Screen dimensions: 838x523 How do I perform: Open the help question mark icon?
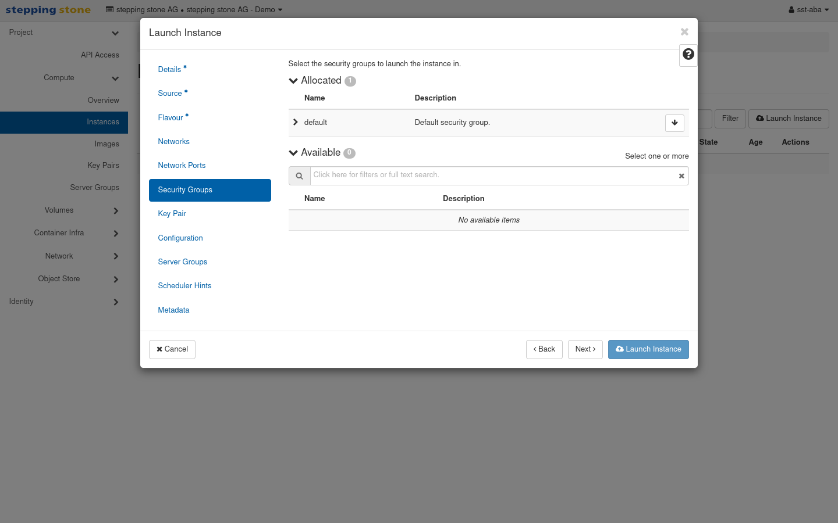688,54
